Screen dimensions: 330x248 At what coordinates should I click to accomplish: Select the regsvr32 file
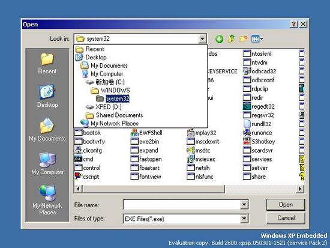point(259,115)
